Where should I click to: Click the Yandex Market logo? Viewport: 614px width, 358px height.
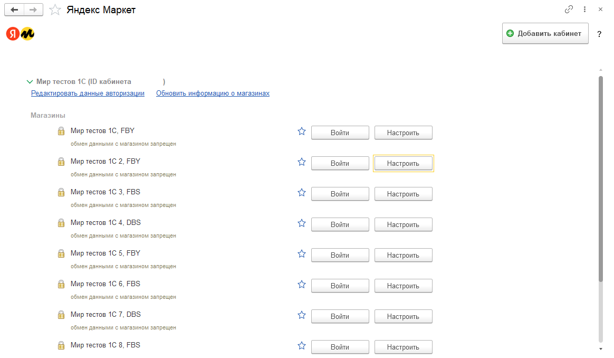21,34
